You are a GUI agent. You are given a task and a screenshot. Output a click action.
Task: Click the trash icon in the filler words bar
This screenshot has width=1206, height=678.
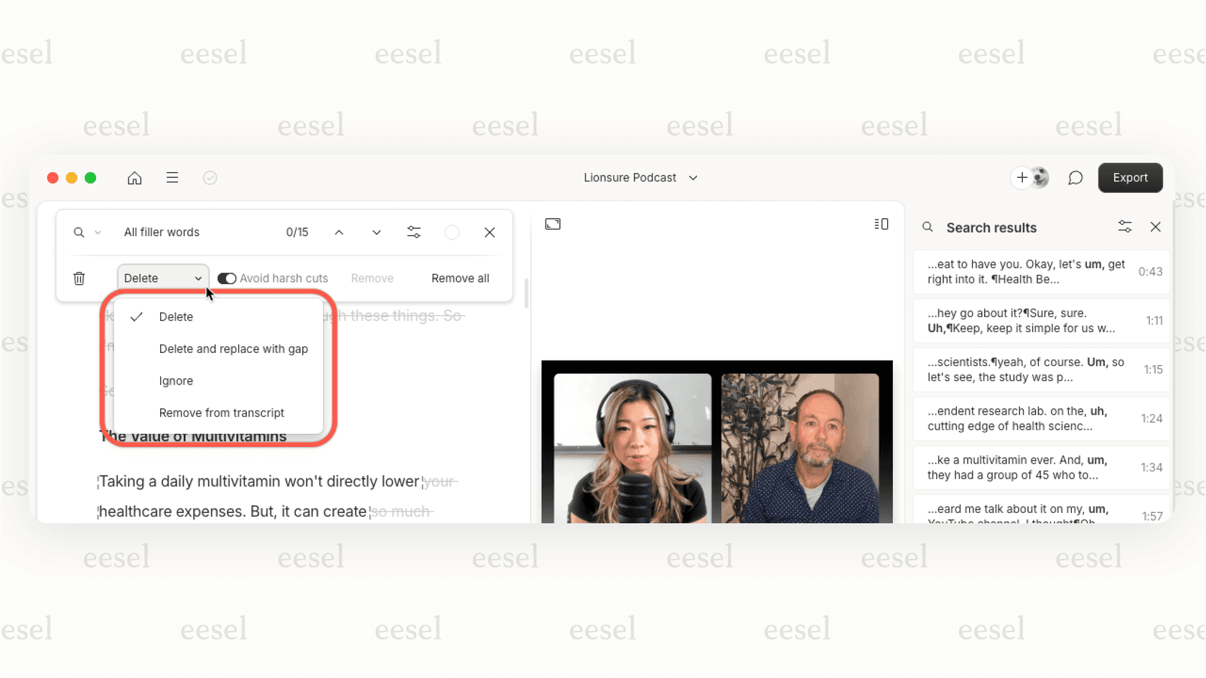click(x=79, y=278)
